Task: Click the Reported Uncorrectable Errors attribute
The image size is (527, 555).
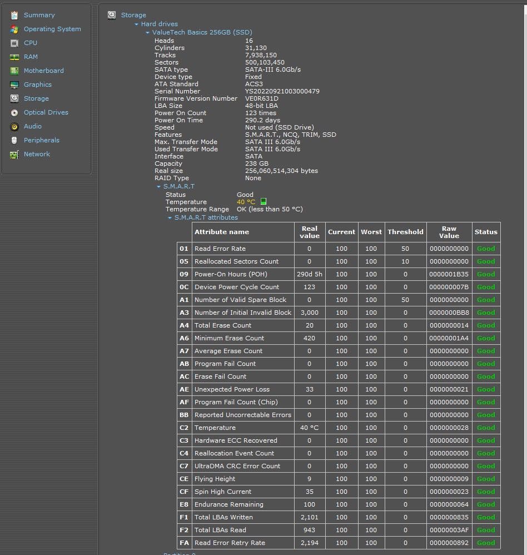Action: [x=243, y=415]
